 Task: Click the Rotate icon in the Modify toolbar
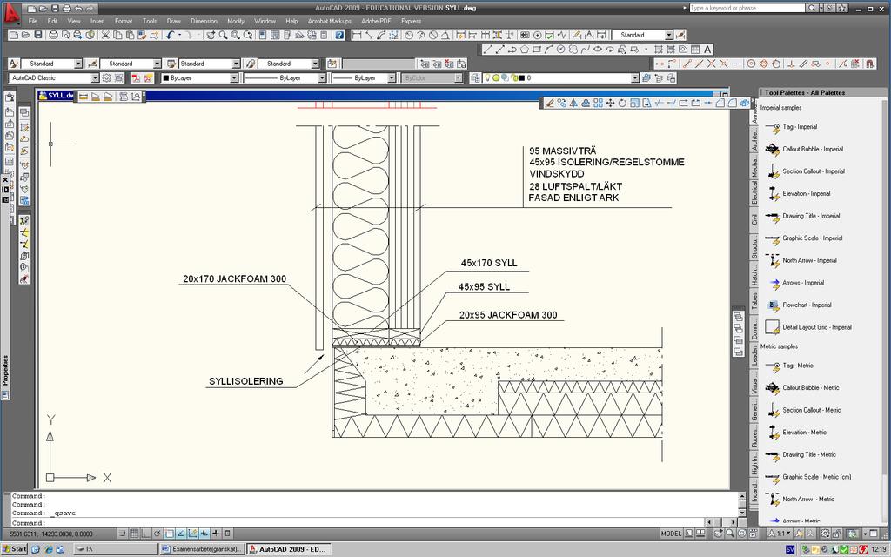pos(622,103)
